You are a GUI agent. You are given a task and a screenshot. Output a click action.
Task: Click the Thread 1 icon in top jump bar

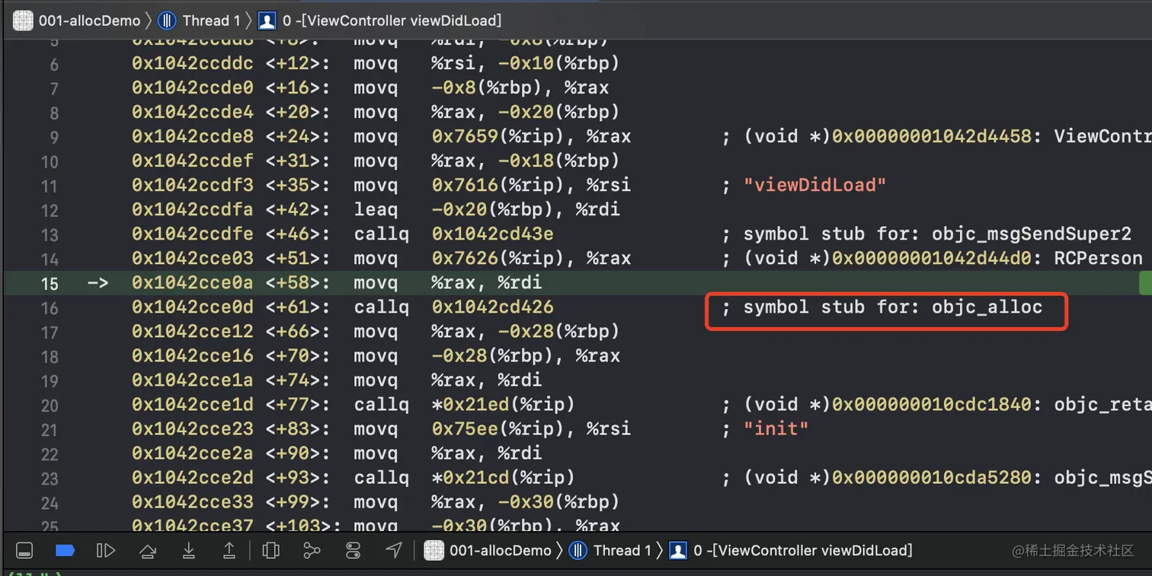(166, 21)
